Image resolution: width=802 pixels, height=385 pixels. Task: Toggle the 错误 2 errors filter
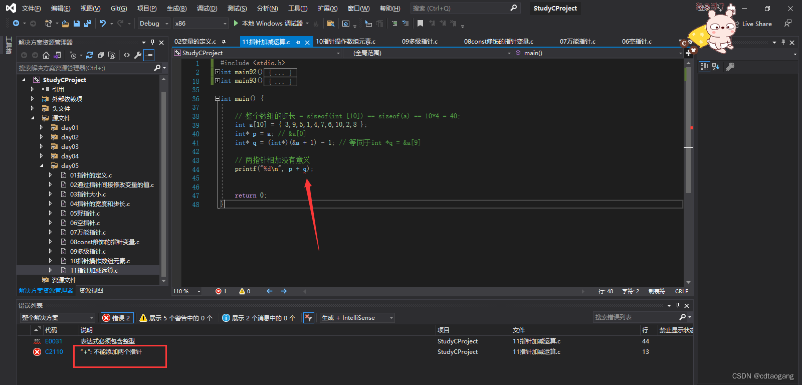click(x=116, y=318)
